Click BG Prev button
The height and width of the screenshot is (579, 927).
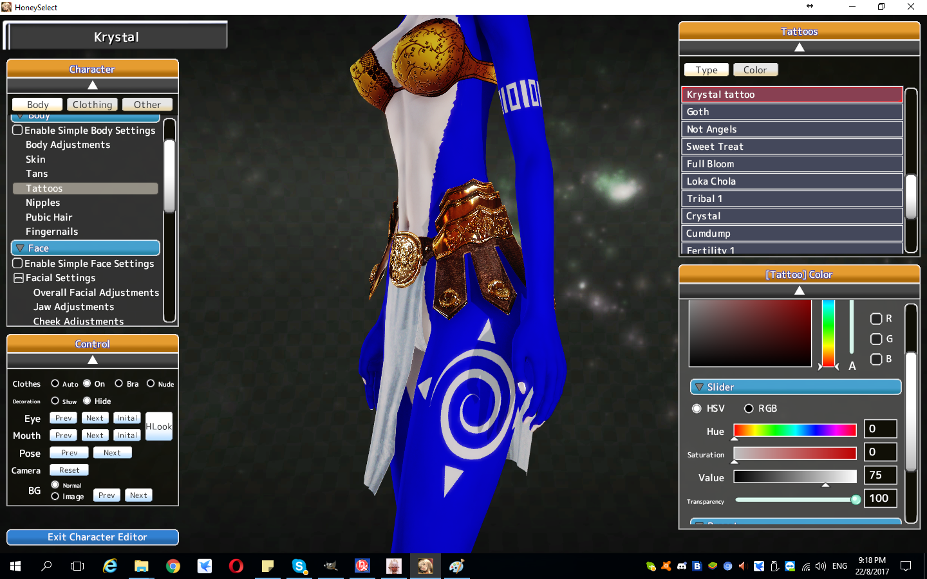[x=106, y=495]
